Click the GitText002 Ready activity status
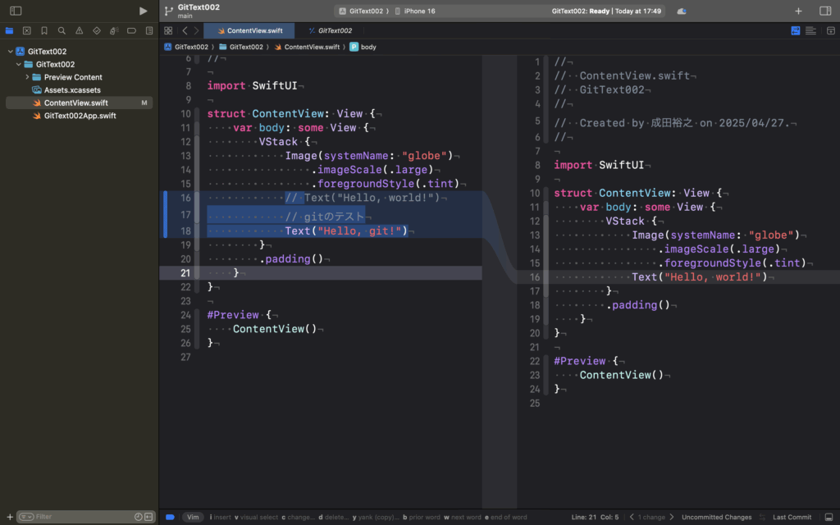The image size is (840, 525). point(606,11)
